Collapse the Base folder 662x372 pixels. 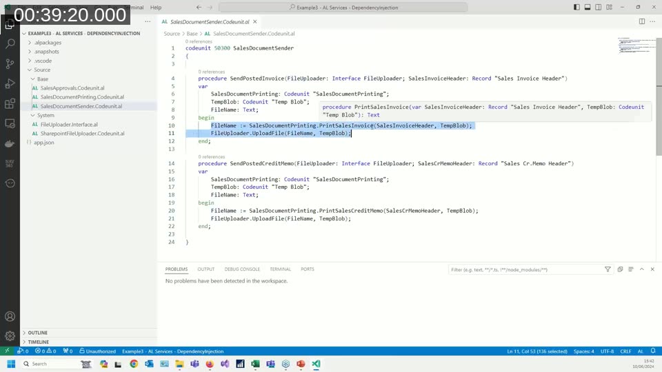(x=43, y=79)
